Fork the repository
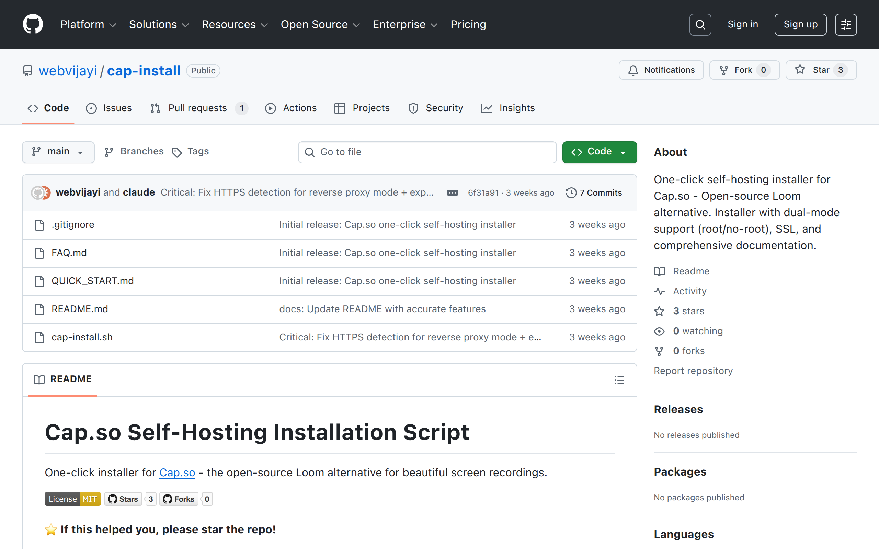The width and height of the screenshot is (879, 549). [745, 70]
